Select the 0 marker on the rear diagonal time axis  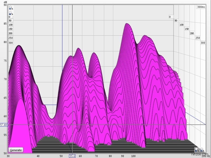click(170, 17)
